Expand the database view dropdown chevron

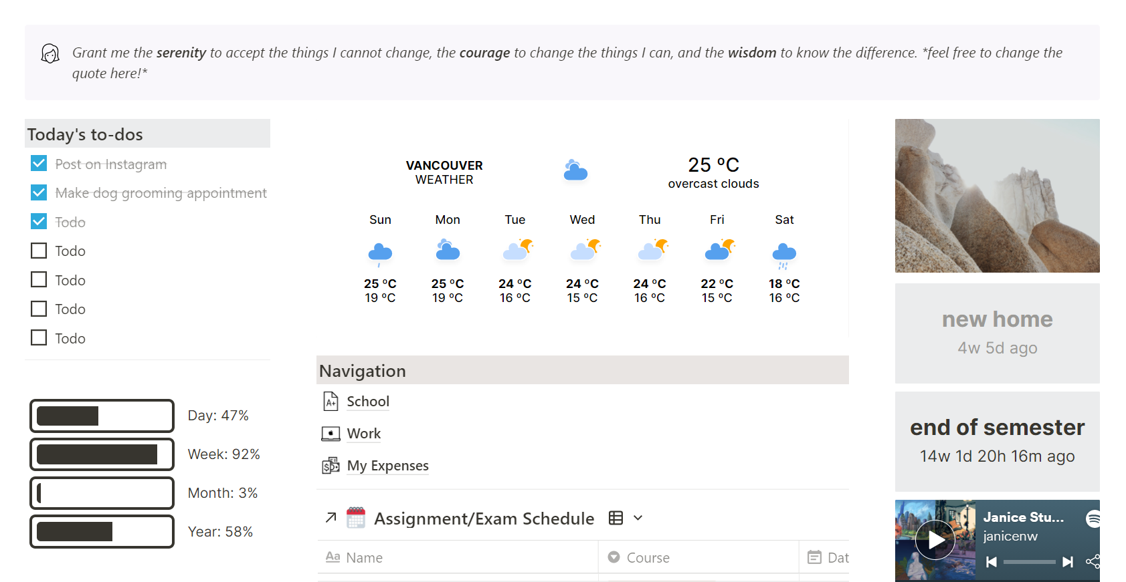point(638,518)
